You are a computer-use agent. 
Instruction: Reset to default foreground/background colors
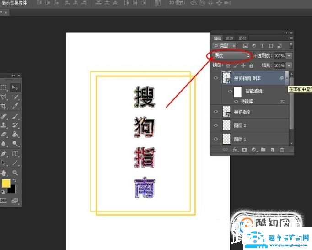(x=3, y=192)
